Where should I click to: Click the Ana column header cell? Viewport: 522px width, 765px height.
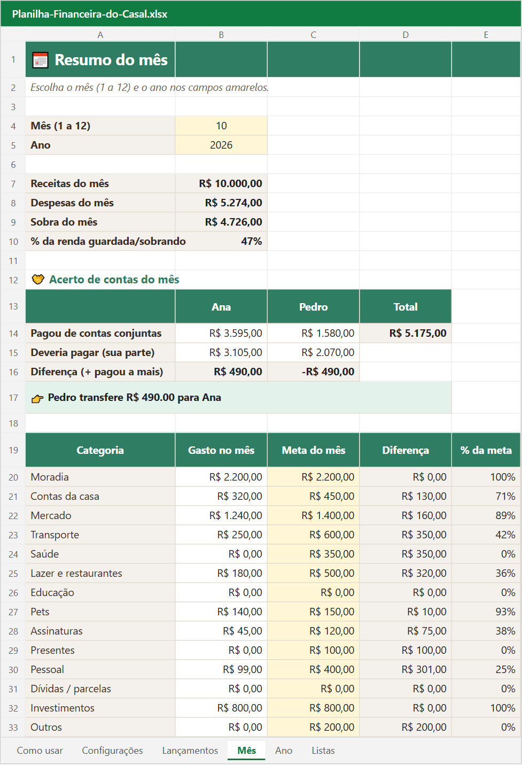221,307
